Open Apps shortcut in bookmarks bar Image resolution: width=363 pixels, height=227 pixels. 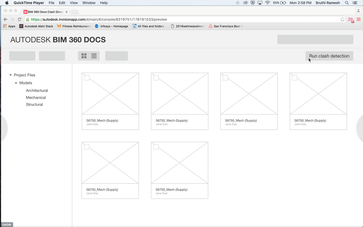pyautogui.click(x=9, y=26)
